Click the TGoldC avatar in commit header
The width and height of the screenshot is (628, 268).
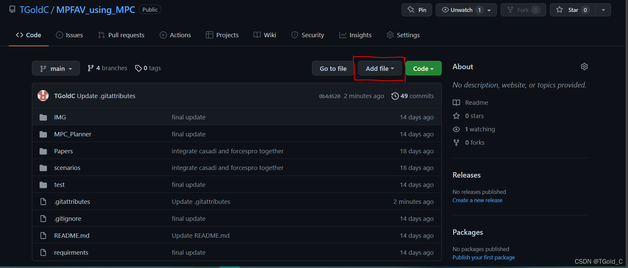pyautogui.click(x=43, y=96)
